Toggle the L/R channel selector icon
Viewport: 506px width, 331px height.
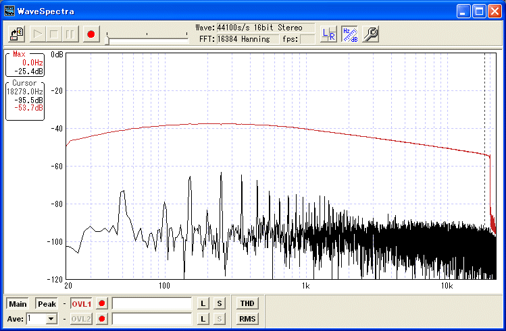coord(328,34)
